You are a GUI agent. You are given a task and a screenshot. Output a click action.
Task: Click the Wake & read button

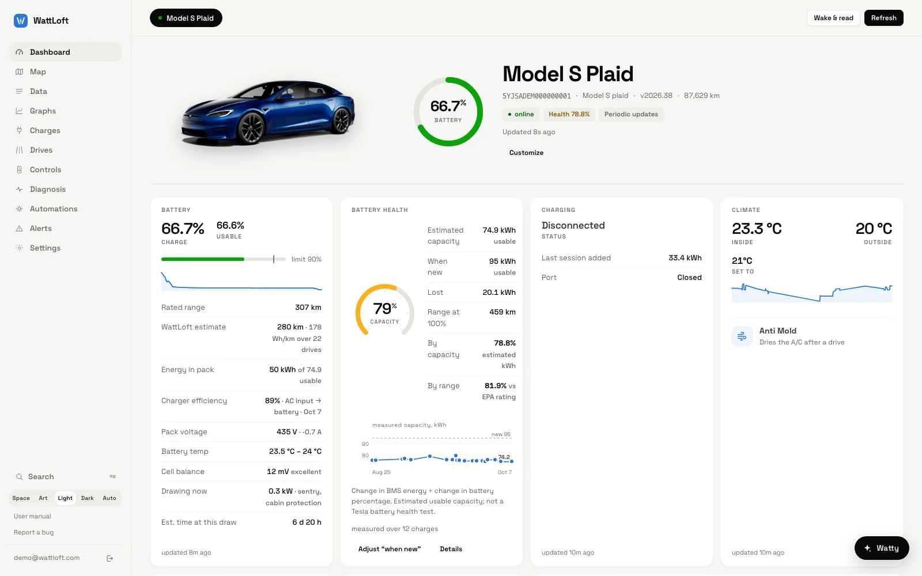[x=833, y=18]
